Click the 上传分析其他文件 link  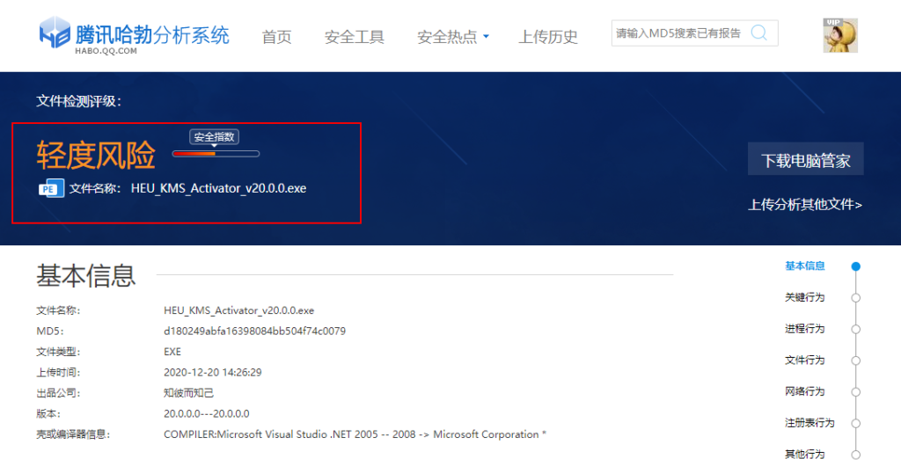pos(804,204)
